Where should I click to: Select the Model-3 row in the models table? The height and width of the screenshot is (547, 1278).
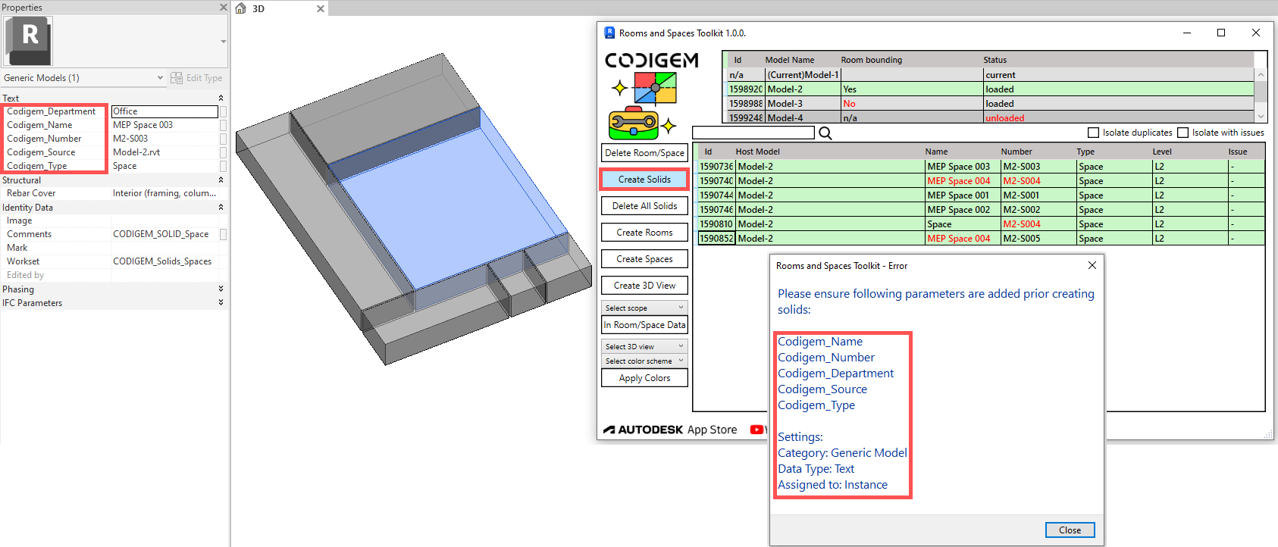990,104
